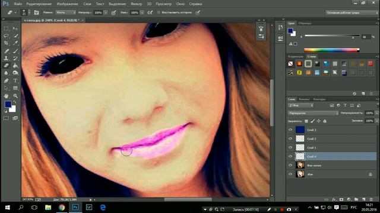
Task: Switch to the Коррекция tab
Action: [x=296, y=57]
